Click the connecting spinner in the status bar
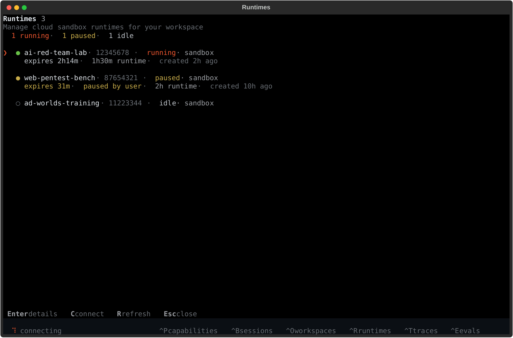Screen dimensions: 513x338 pos(14,330)
